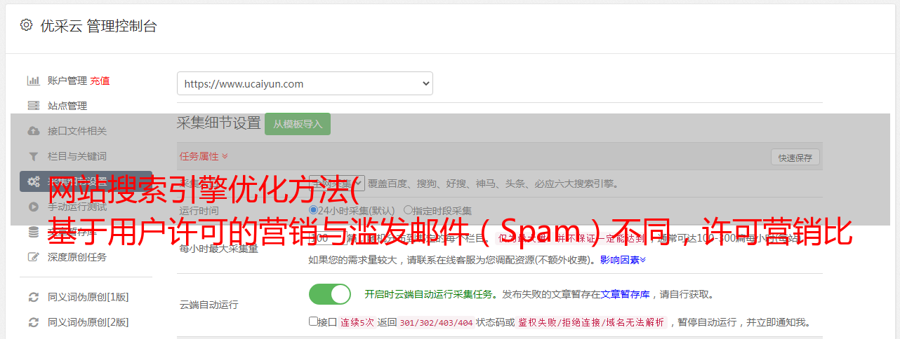Go to 接口文件相关 section
The image size is (900, 339).
click(x=77, y=131)
